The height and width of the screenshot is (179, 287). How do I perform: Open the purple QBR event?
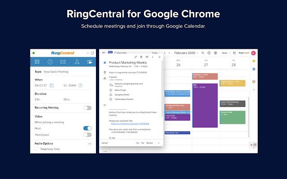205,105
